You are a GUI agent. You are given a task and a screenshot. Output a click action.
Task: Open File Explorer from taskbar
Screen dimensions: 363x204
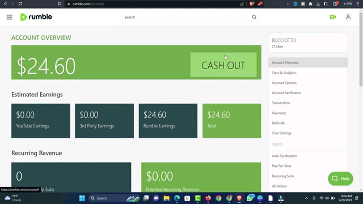tap(166, 198)
